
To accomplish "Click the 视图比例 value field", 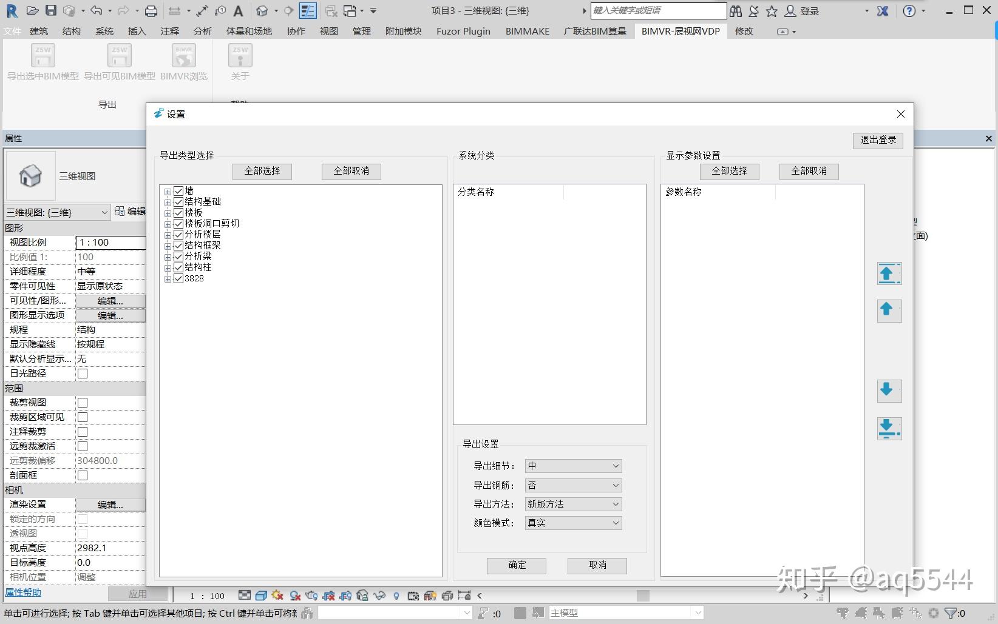I will coord(110,243).
